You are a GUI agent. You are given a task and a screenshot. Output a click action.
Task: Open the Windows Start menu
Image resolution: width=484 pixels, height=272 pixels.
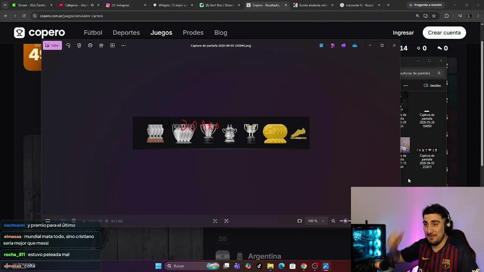(x=158, y=266)
